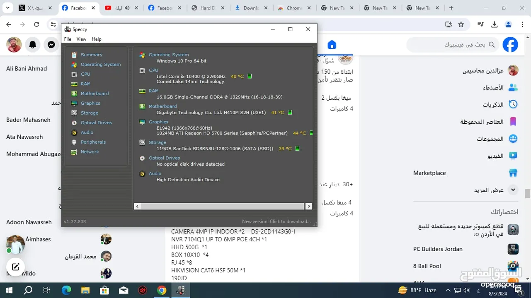Select Network in Speccy sidebar
Image resolution: width=531 pixels, height=298 pixels.
click(x=90, y=152)
